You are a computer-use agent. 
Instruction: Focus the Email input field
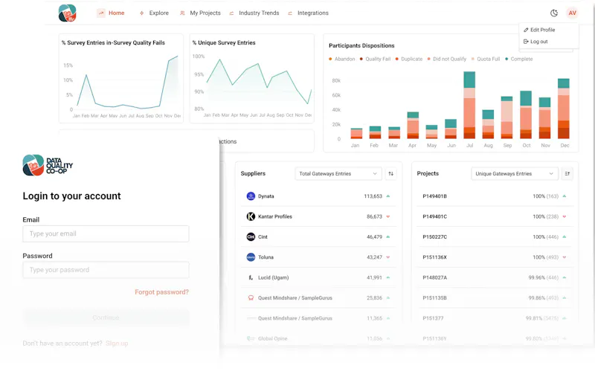pos(106,233)
